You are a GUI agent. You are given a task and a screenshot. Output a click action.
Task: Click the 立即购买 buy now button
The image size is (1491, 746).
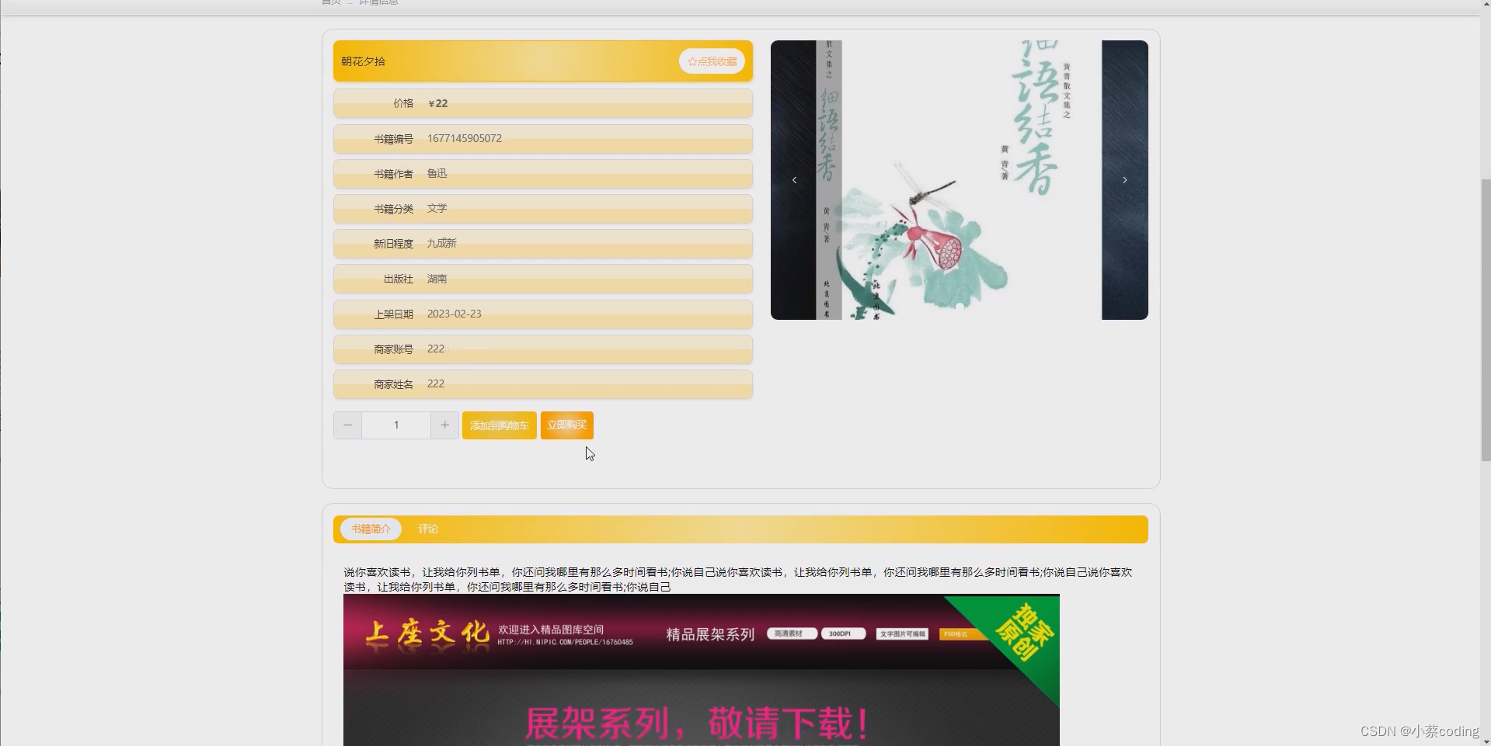tap(567, 425)
